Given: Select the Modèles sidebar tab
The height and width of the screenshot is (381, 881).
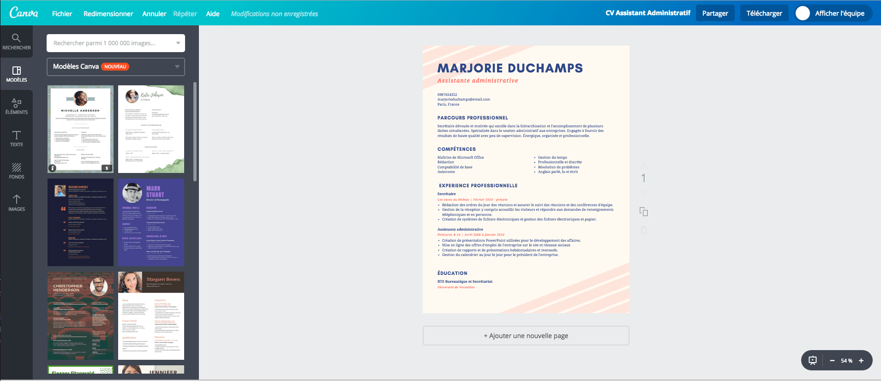Looking at the screenshot, I should [x=16, y=74].
